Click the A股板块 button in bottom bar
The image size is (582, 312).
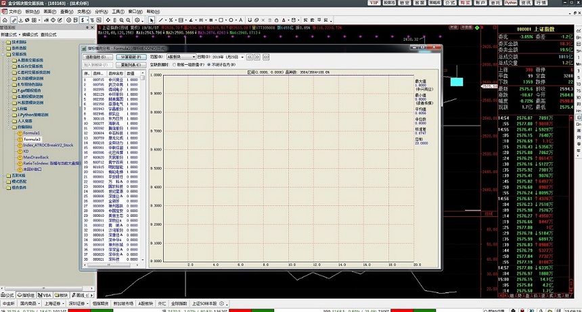pyautogui.click(x=145, y=303)
